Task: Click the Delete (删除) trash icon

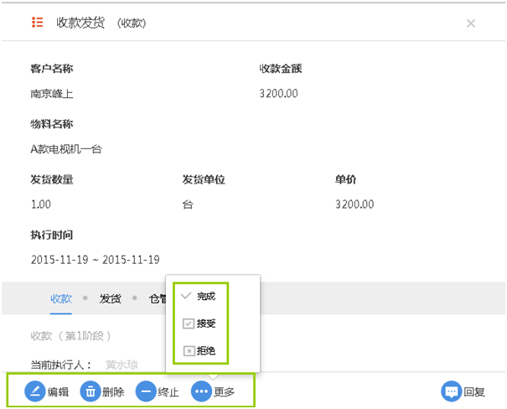Action: [91, 391]
